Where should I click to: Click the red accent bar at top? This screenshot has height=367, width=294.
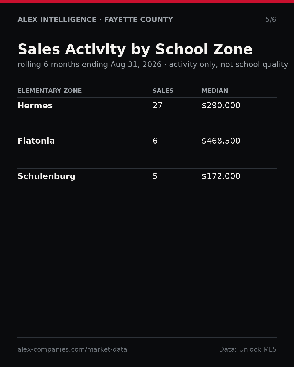147,1
